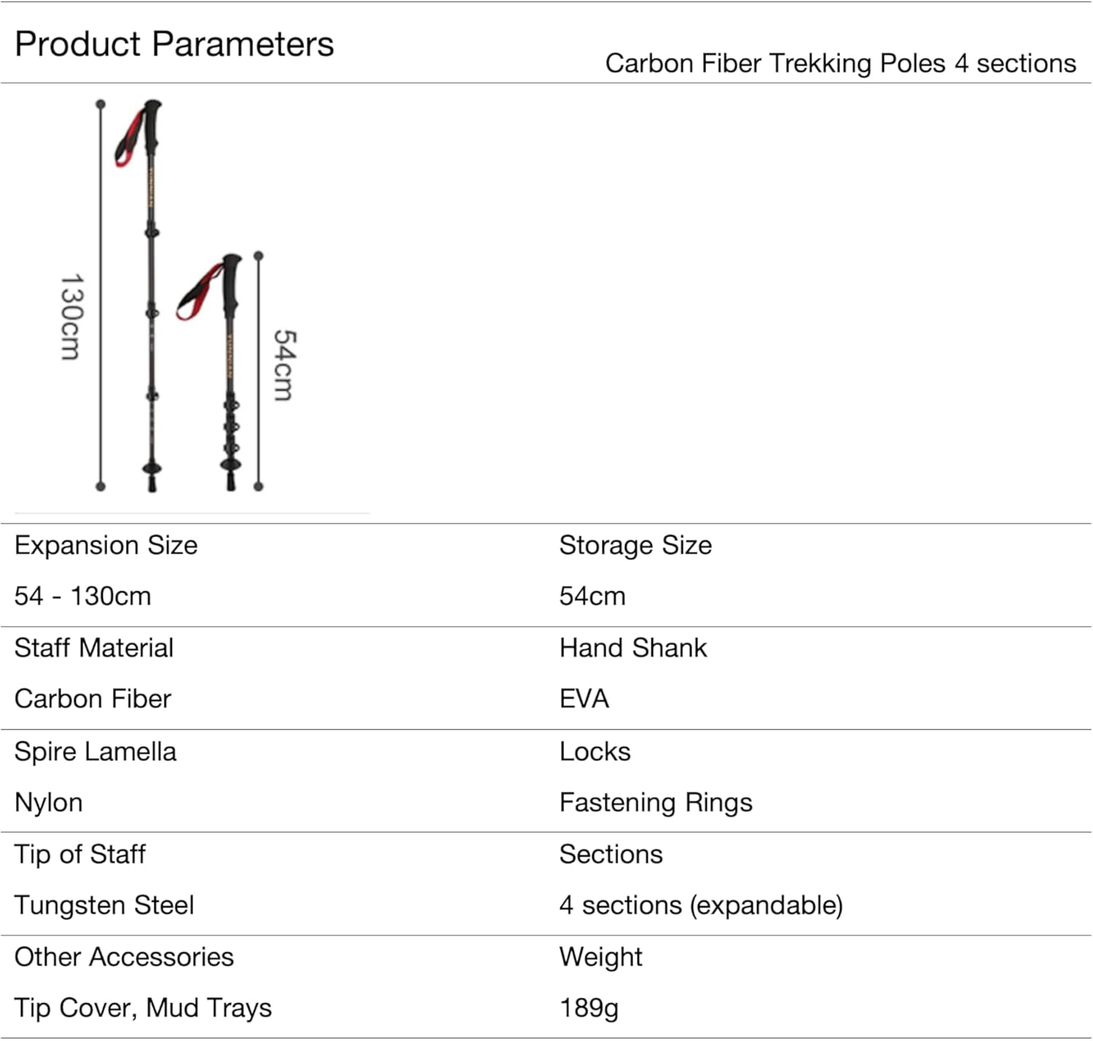Click the rotated 130cm measurement label

click(x=71, y=316)
